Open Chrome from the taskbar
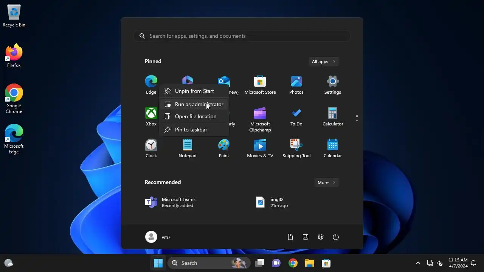484x272 pixels. [293, 263]
